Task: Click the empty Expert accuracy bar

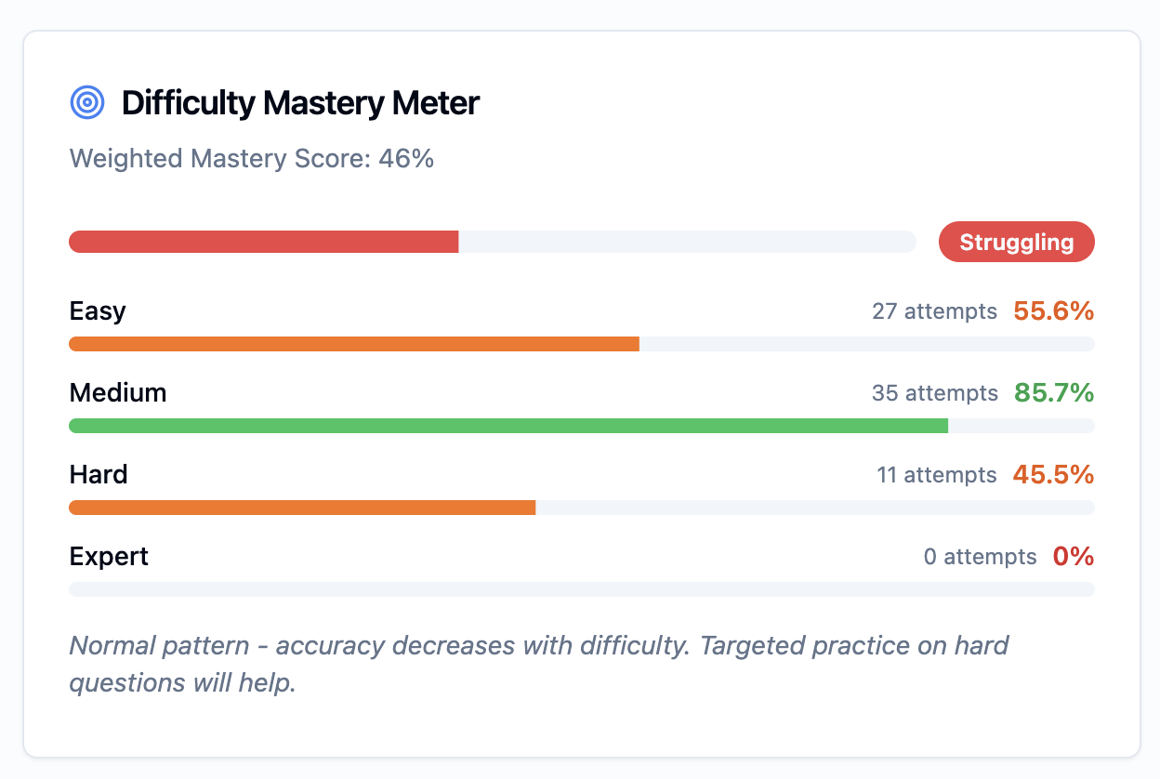Action: pos(582,589)
